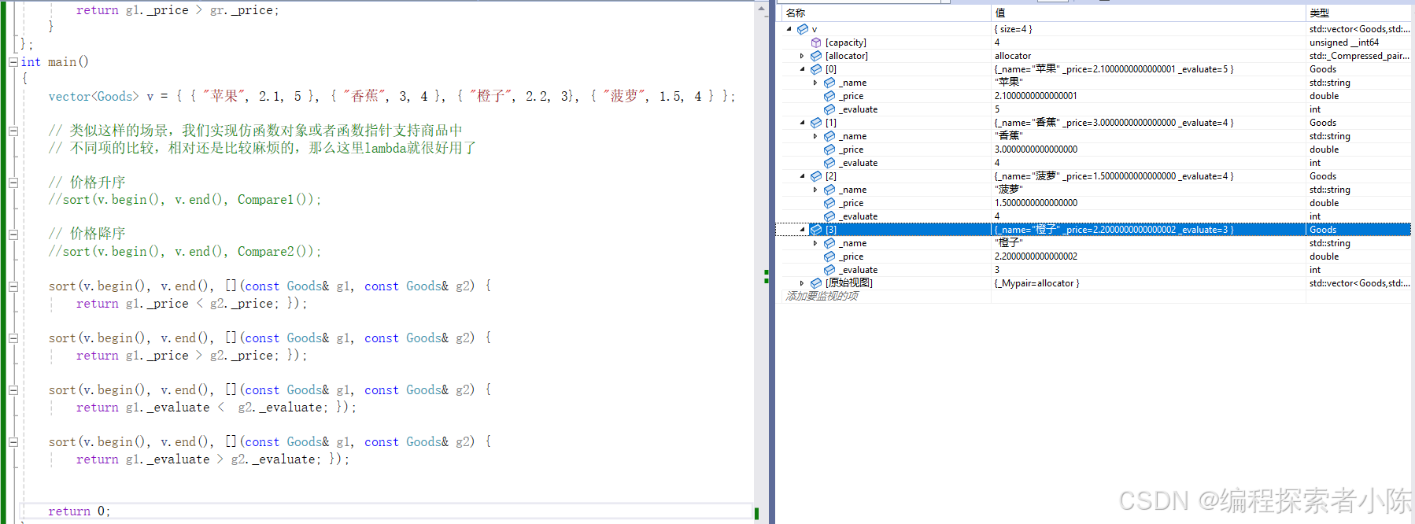Click the field icon of _price valued 2.2000000000000002
Screen dimensions: 1415x524
coord(829,256)
